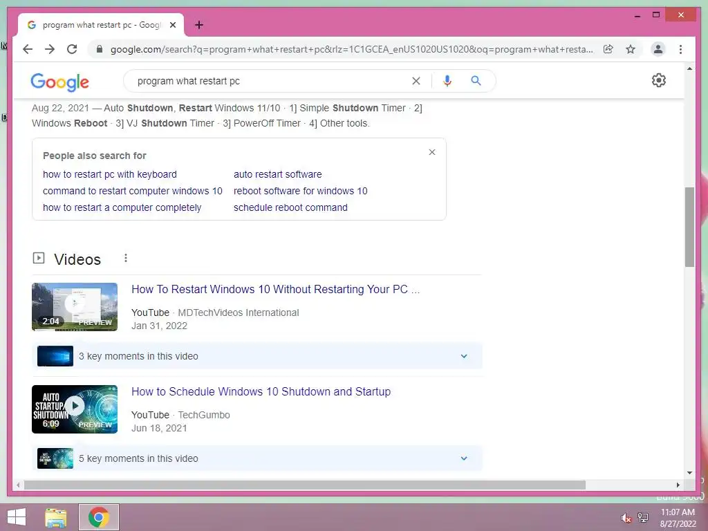This screenshot has height=531, width=708.
Task: Click the scroll right arrow
Action: (678, 485)
